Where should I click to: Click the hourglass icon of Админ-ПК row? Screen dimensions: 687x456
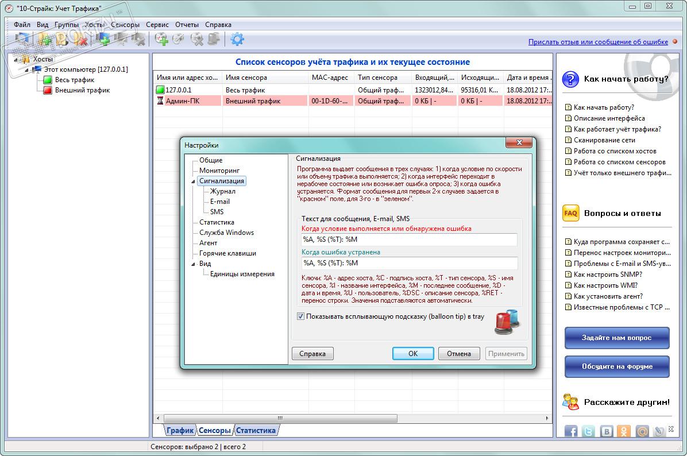(x=160, y=101)
